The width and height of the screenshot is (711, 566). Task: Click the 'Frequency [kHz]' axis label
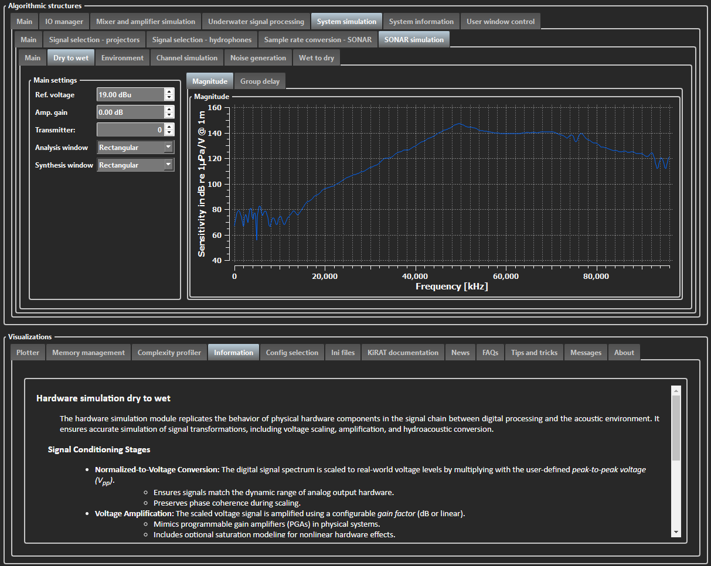[451, 287]
